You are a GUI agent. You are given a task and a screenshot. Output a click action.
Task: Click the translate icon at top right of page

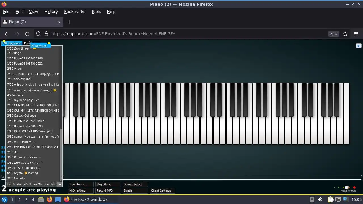point(358,46)
